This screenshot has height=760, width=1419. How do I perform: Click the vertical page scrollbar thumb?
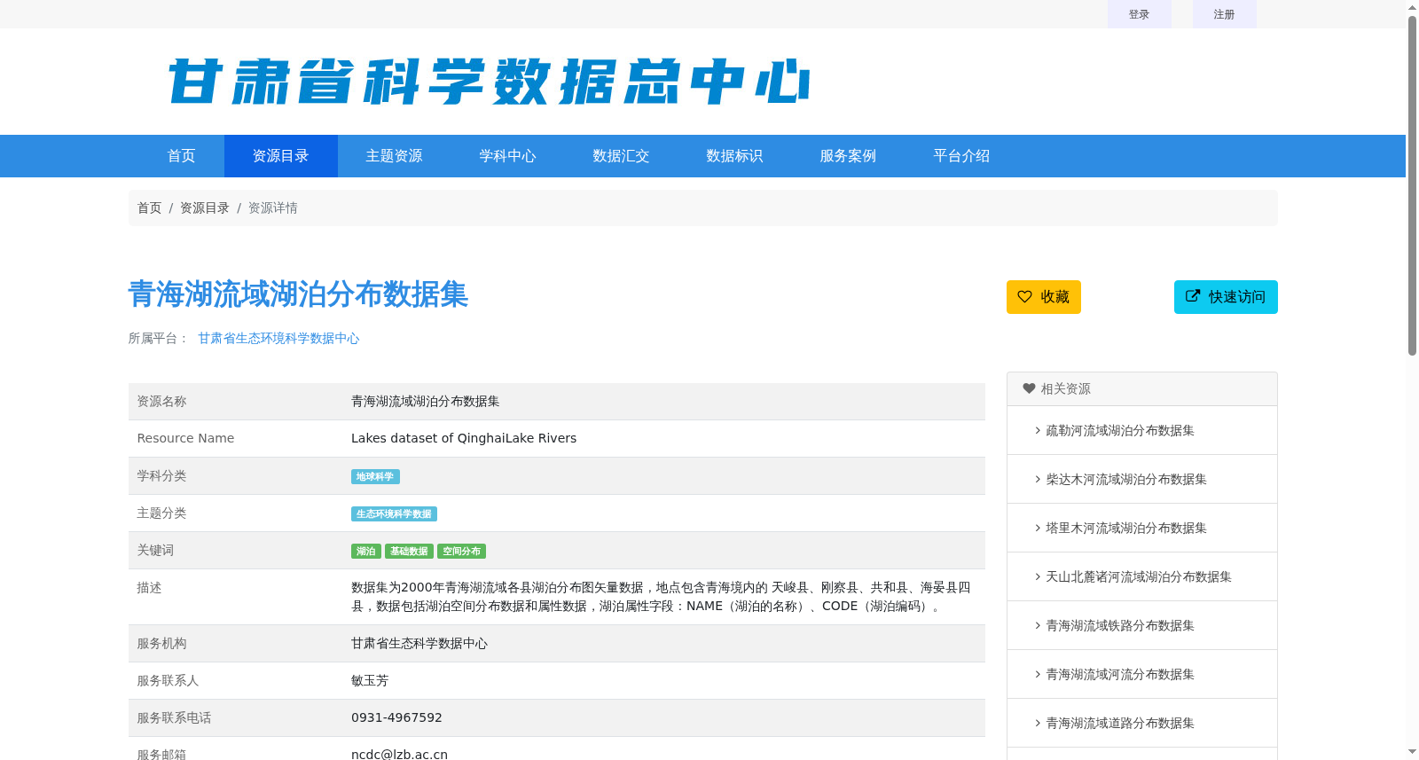click(x=1412, y=186)
